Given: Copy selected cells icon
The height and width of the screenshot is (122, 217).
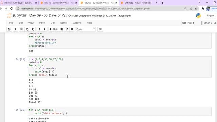Looking at the screenshot, I should coord(27,29).
